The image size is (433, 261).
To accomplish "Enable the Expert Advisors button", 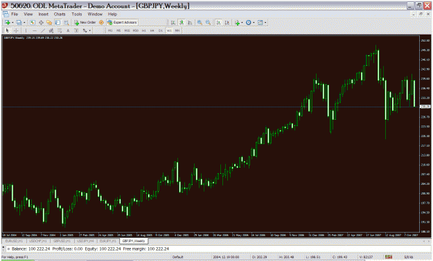I will click(123, 22).
